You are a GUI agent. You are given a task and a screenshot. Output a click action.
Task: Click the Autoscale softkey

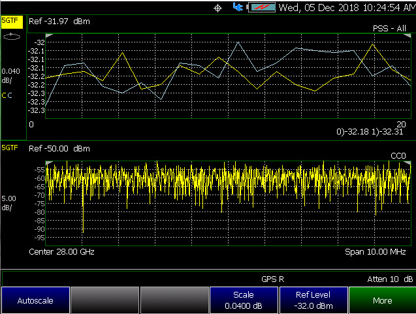coord(35,300)
